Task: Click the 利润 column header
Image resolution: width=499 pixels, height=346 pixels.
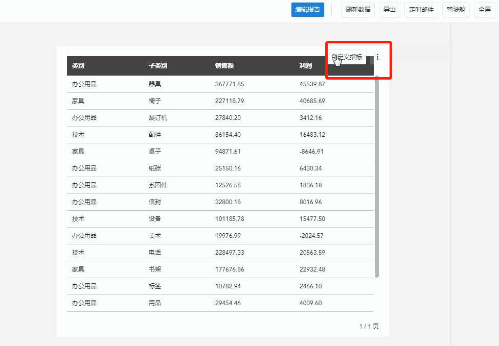Action: 306,66
